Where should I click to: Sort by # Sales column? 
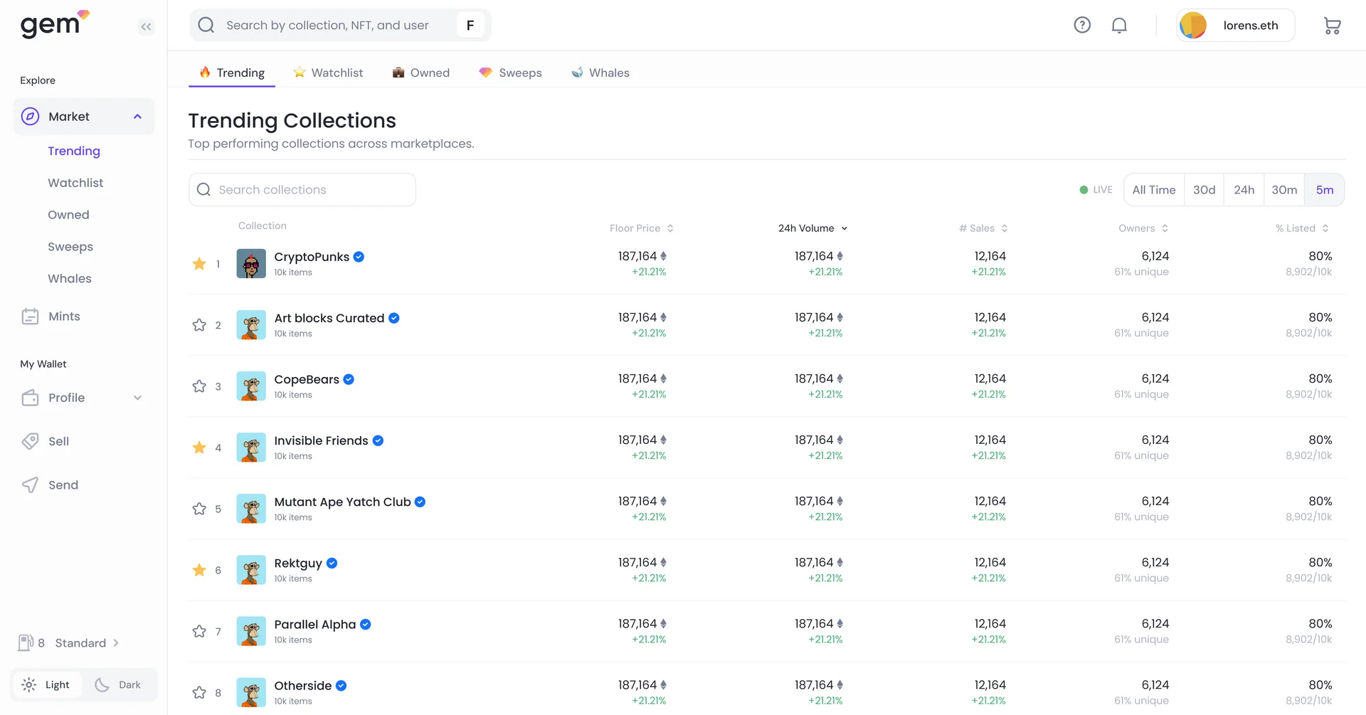coord(984,228)
